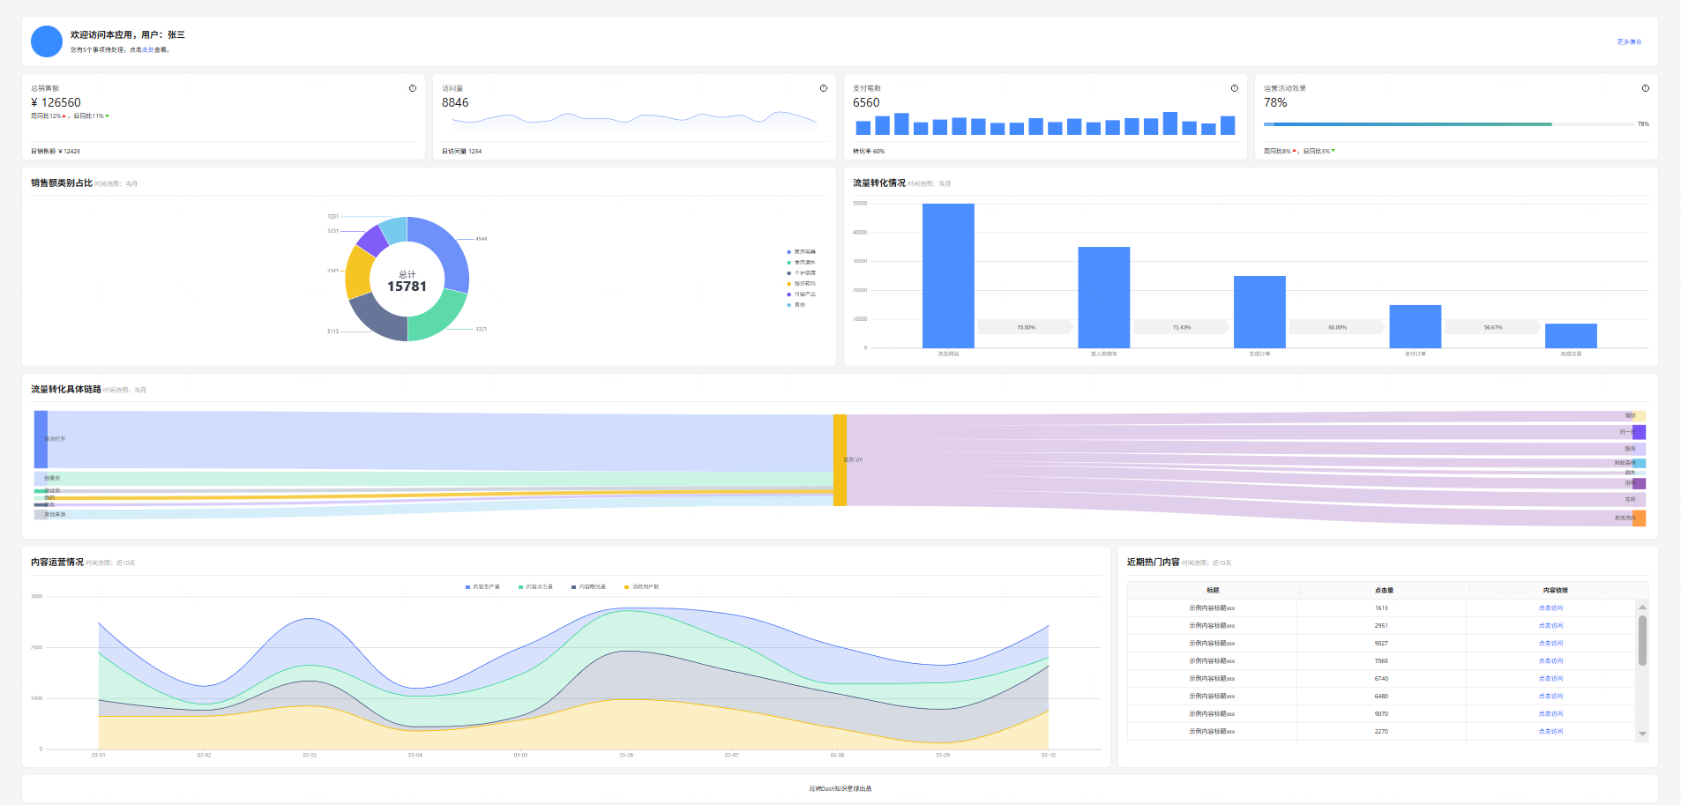Screen dimensions: 1681x805
Task: Click 点击访问 link in the 1613 row
Action: [1550, 607]
